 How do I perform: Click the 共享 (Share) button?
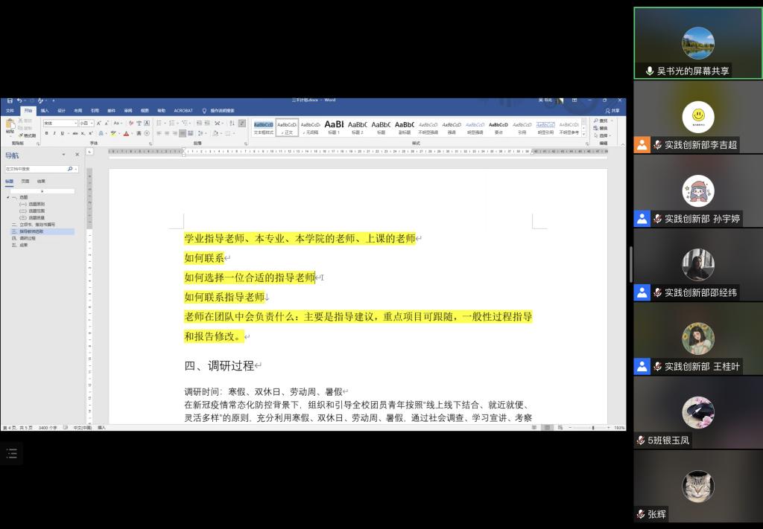[x=612, y=110]
